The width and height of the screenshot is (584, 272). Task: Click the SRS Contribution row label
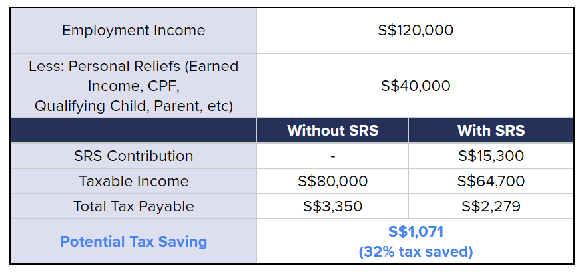133,156
